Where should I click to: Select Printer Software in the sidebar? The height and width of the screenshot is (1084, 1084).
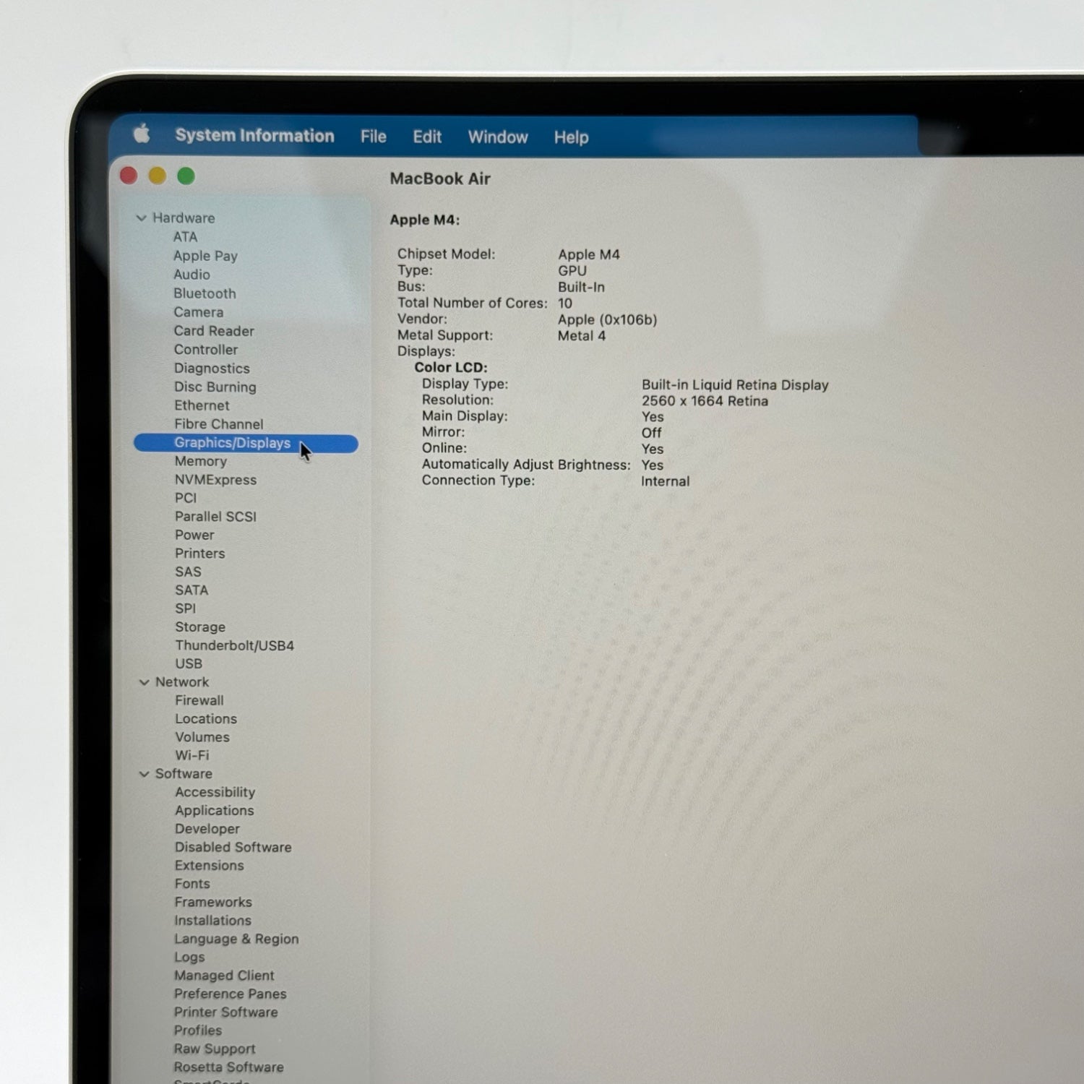click(225, 1012)
